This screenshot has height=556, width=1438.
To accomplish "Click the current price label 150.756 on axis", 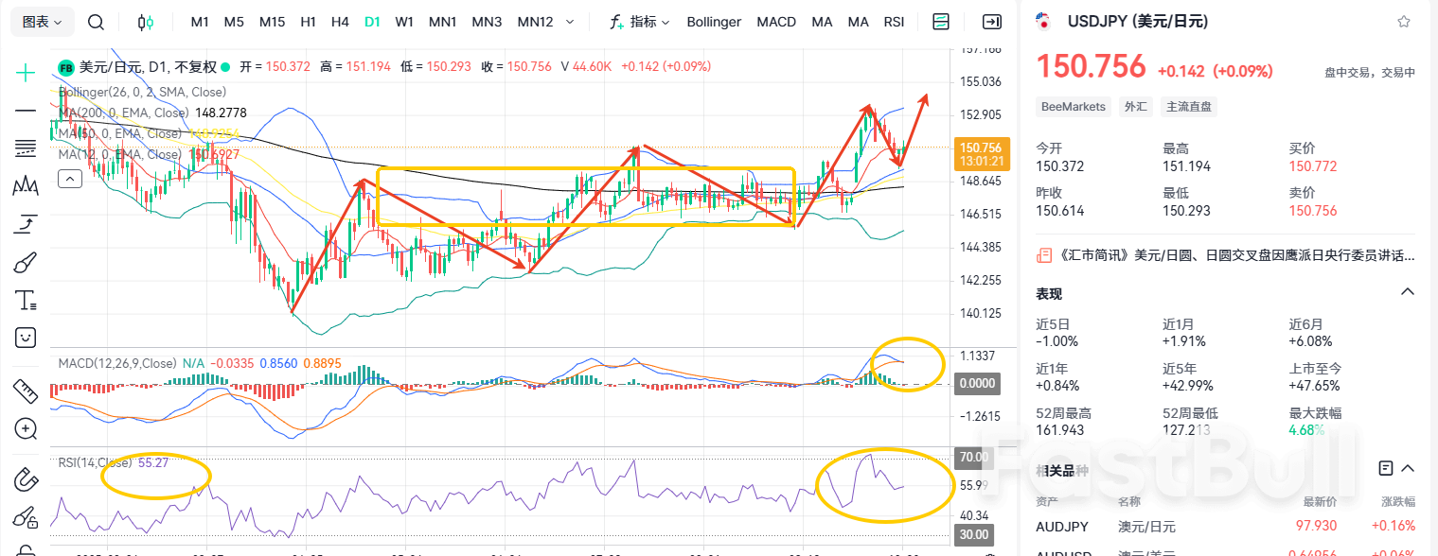I will (x=980, y=148).
